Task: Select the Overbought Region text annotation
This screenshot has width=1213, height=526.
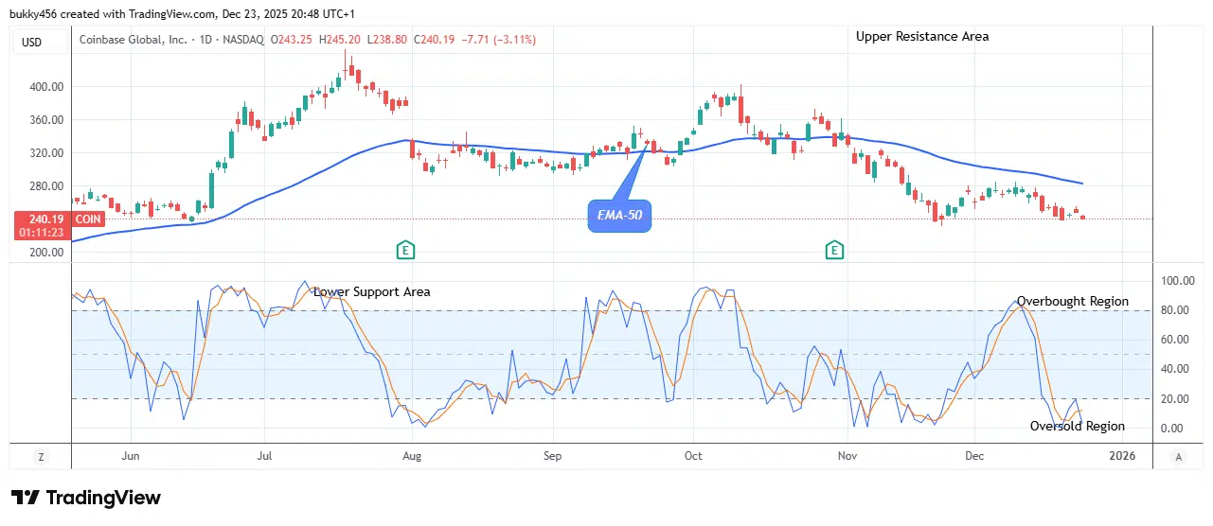Action: point(1072,301)
